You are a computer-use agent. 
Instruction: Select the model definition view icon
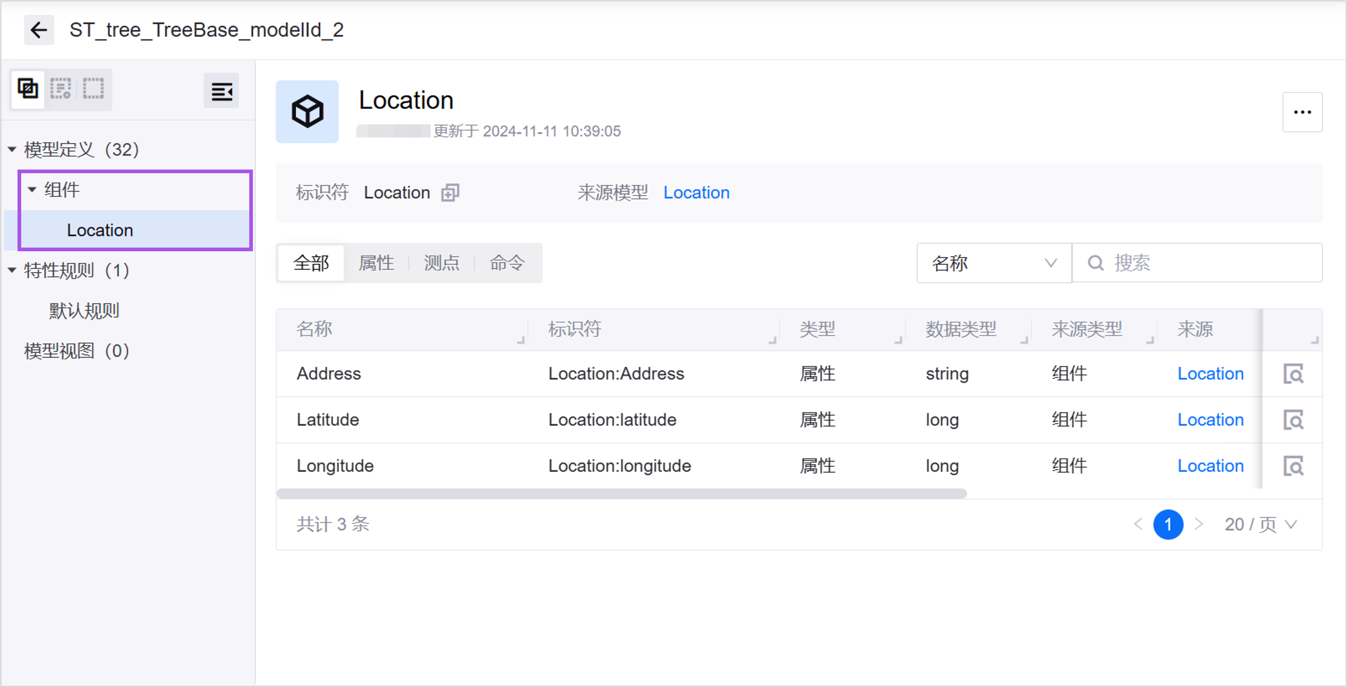[x=28, y=89]
